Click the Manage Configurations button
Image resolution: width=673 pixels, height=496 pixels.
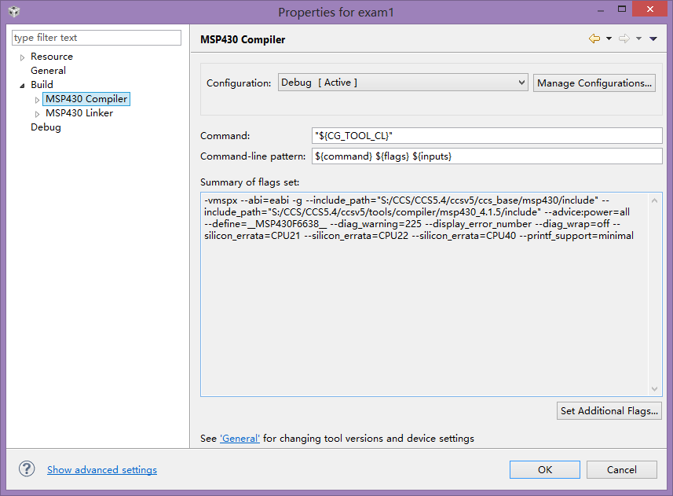click(x=594, y=83)
